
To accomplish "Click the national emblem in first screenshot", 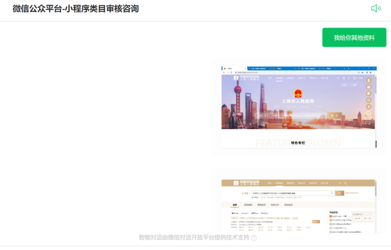I will click(298, 93).
